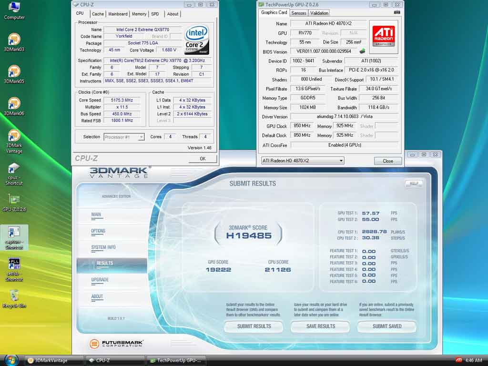Click the SAVE RESULTS button
Image resolution: width=488 pixels, height=366 pixels.
321,326
